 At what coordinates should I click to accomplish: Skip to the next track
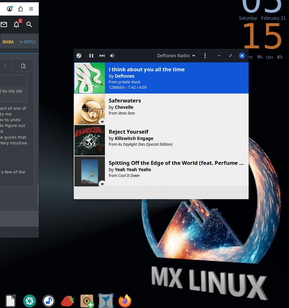point(102,56)
